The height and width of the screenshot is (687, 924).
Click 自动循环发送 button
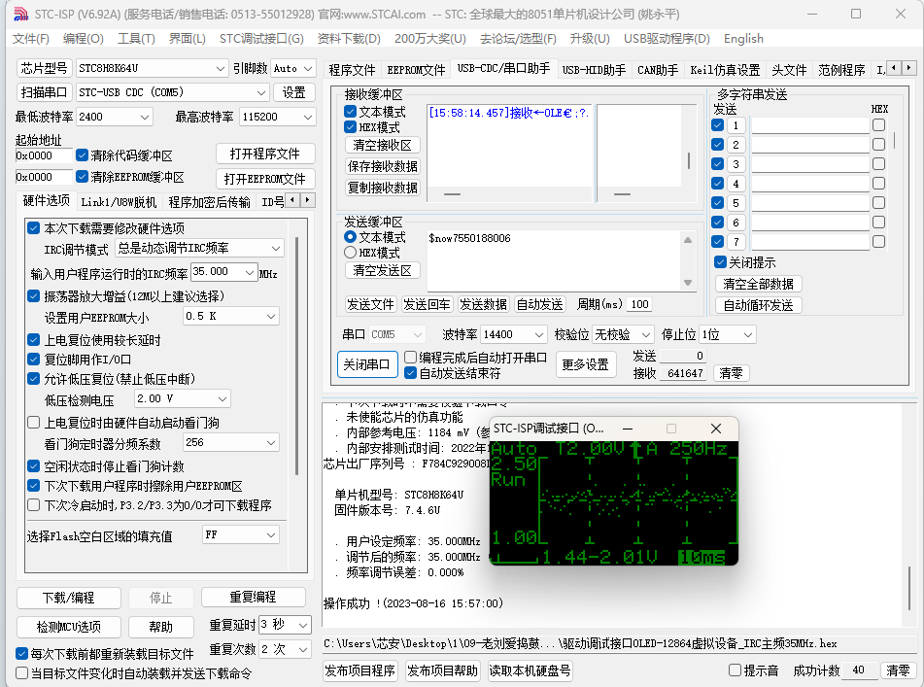(x=758, y=305)
